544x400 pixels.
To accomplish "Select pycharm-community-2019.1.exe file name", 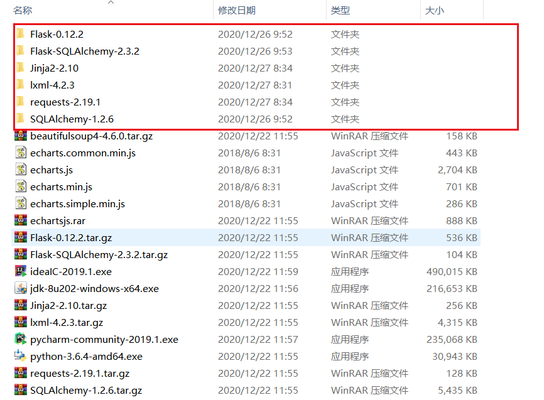I will [x=104, y=340].
